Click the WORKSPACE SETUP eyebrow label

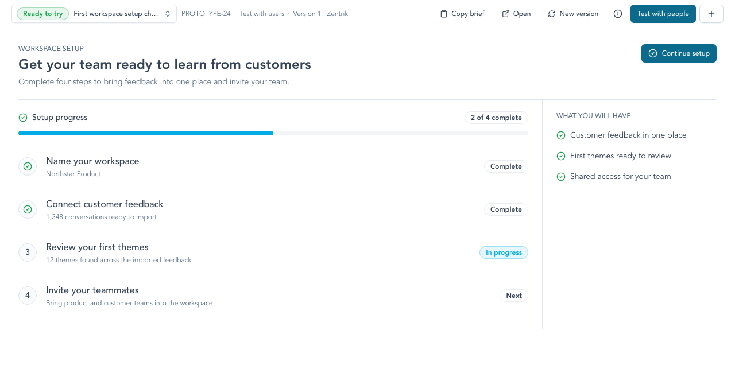pos(51,49)
